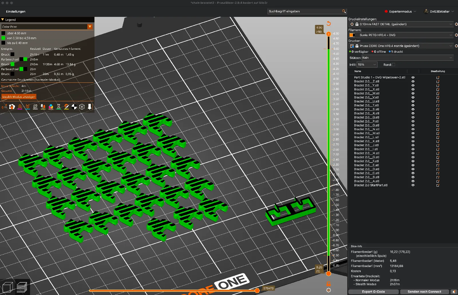This screenshot has width=458, height=295.
Task: Click the Export G-Code button
Action: pos(373,292)
